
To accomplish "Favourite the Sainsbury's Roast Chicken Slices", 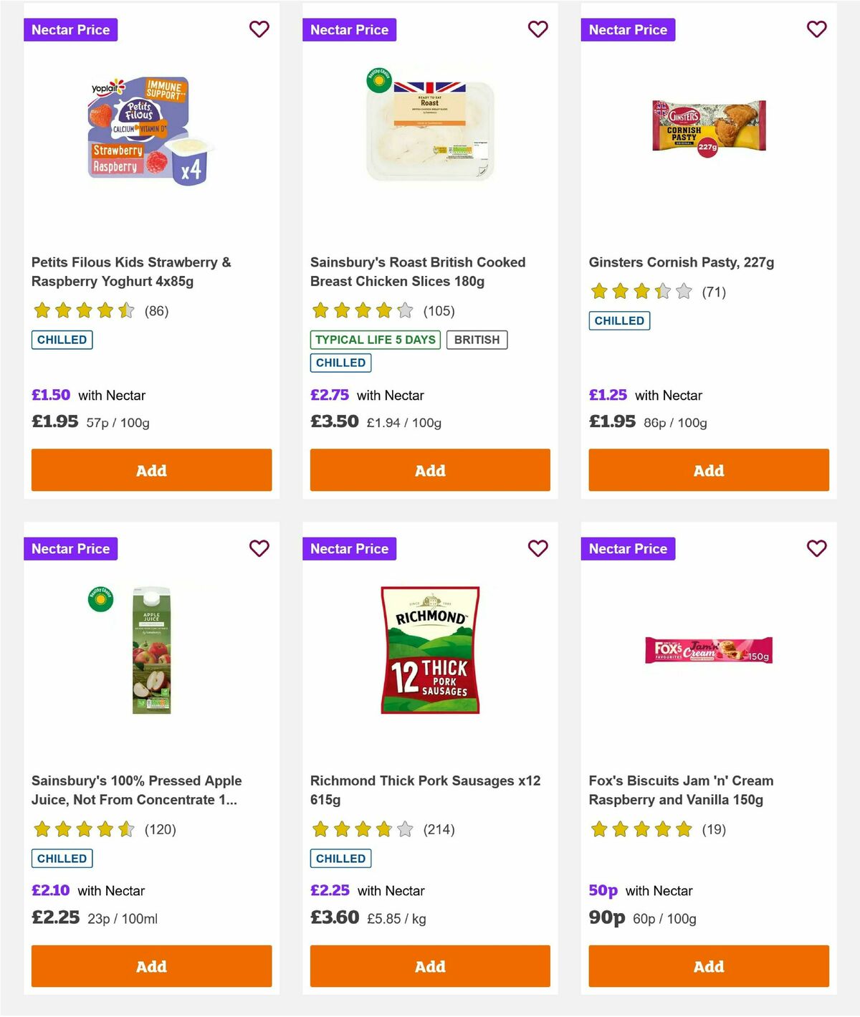I will (537, 29).
